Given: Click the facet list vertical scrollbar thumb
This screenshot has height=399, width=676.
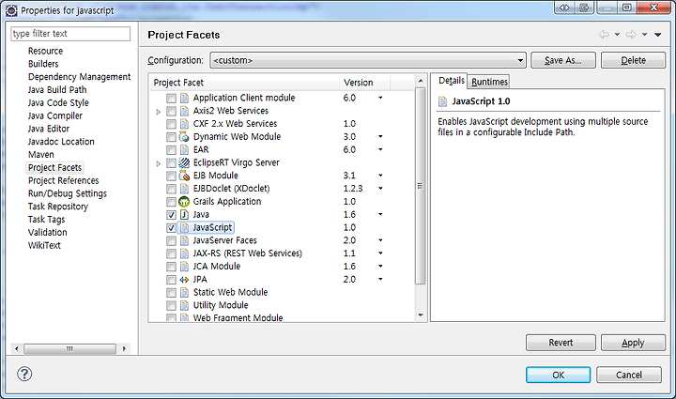Looking at the screenshot, I should [420, 186].
